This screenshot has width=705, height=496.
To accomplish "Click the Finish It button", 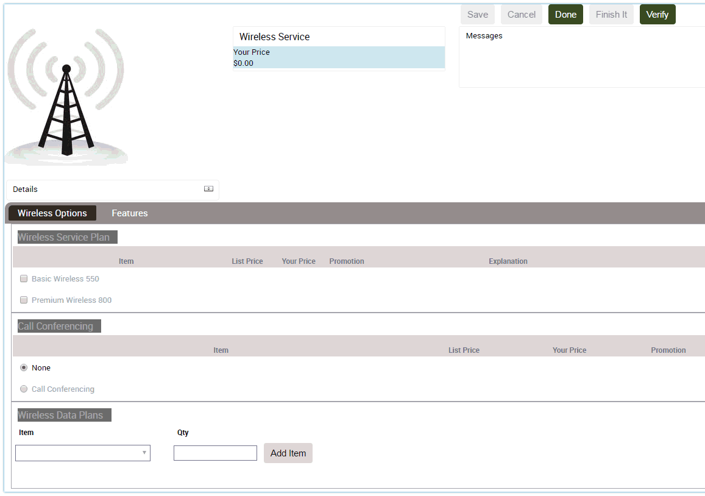I will coord(611,14).
